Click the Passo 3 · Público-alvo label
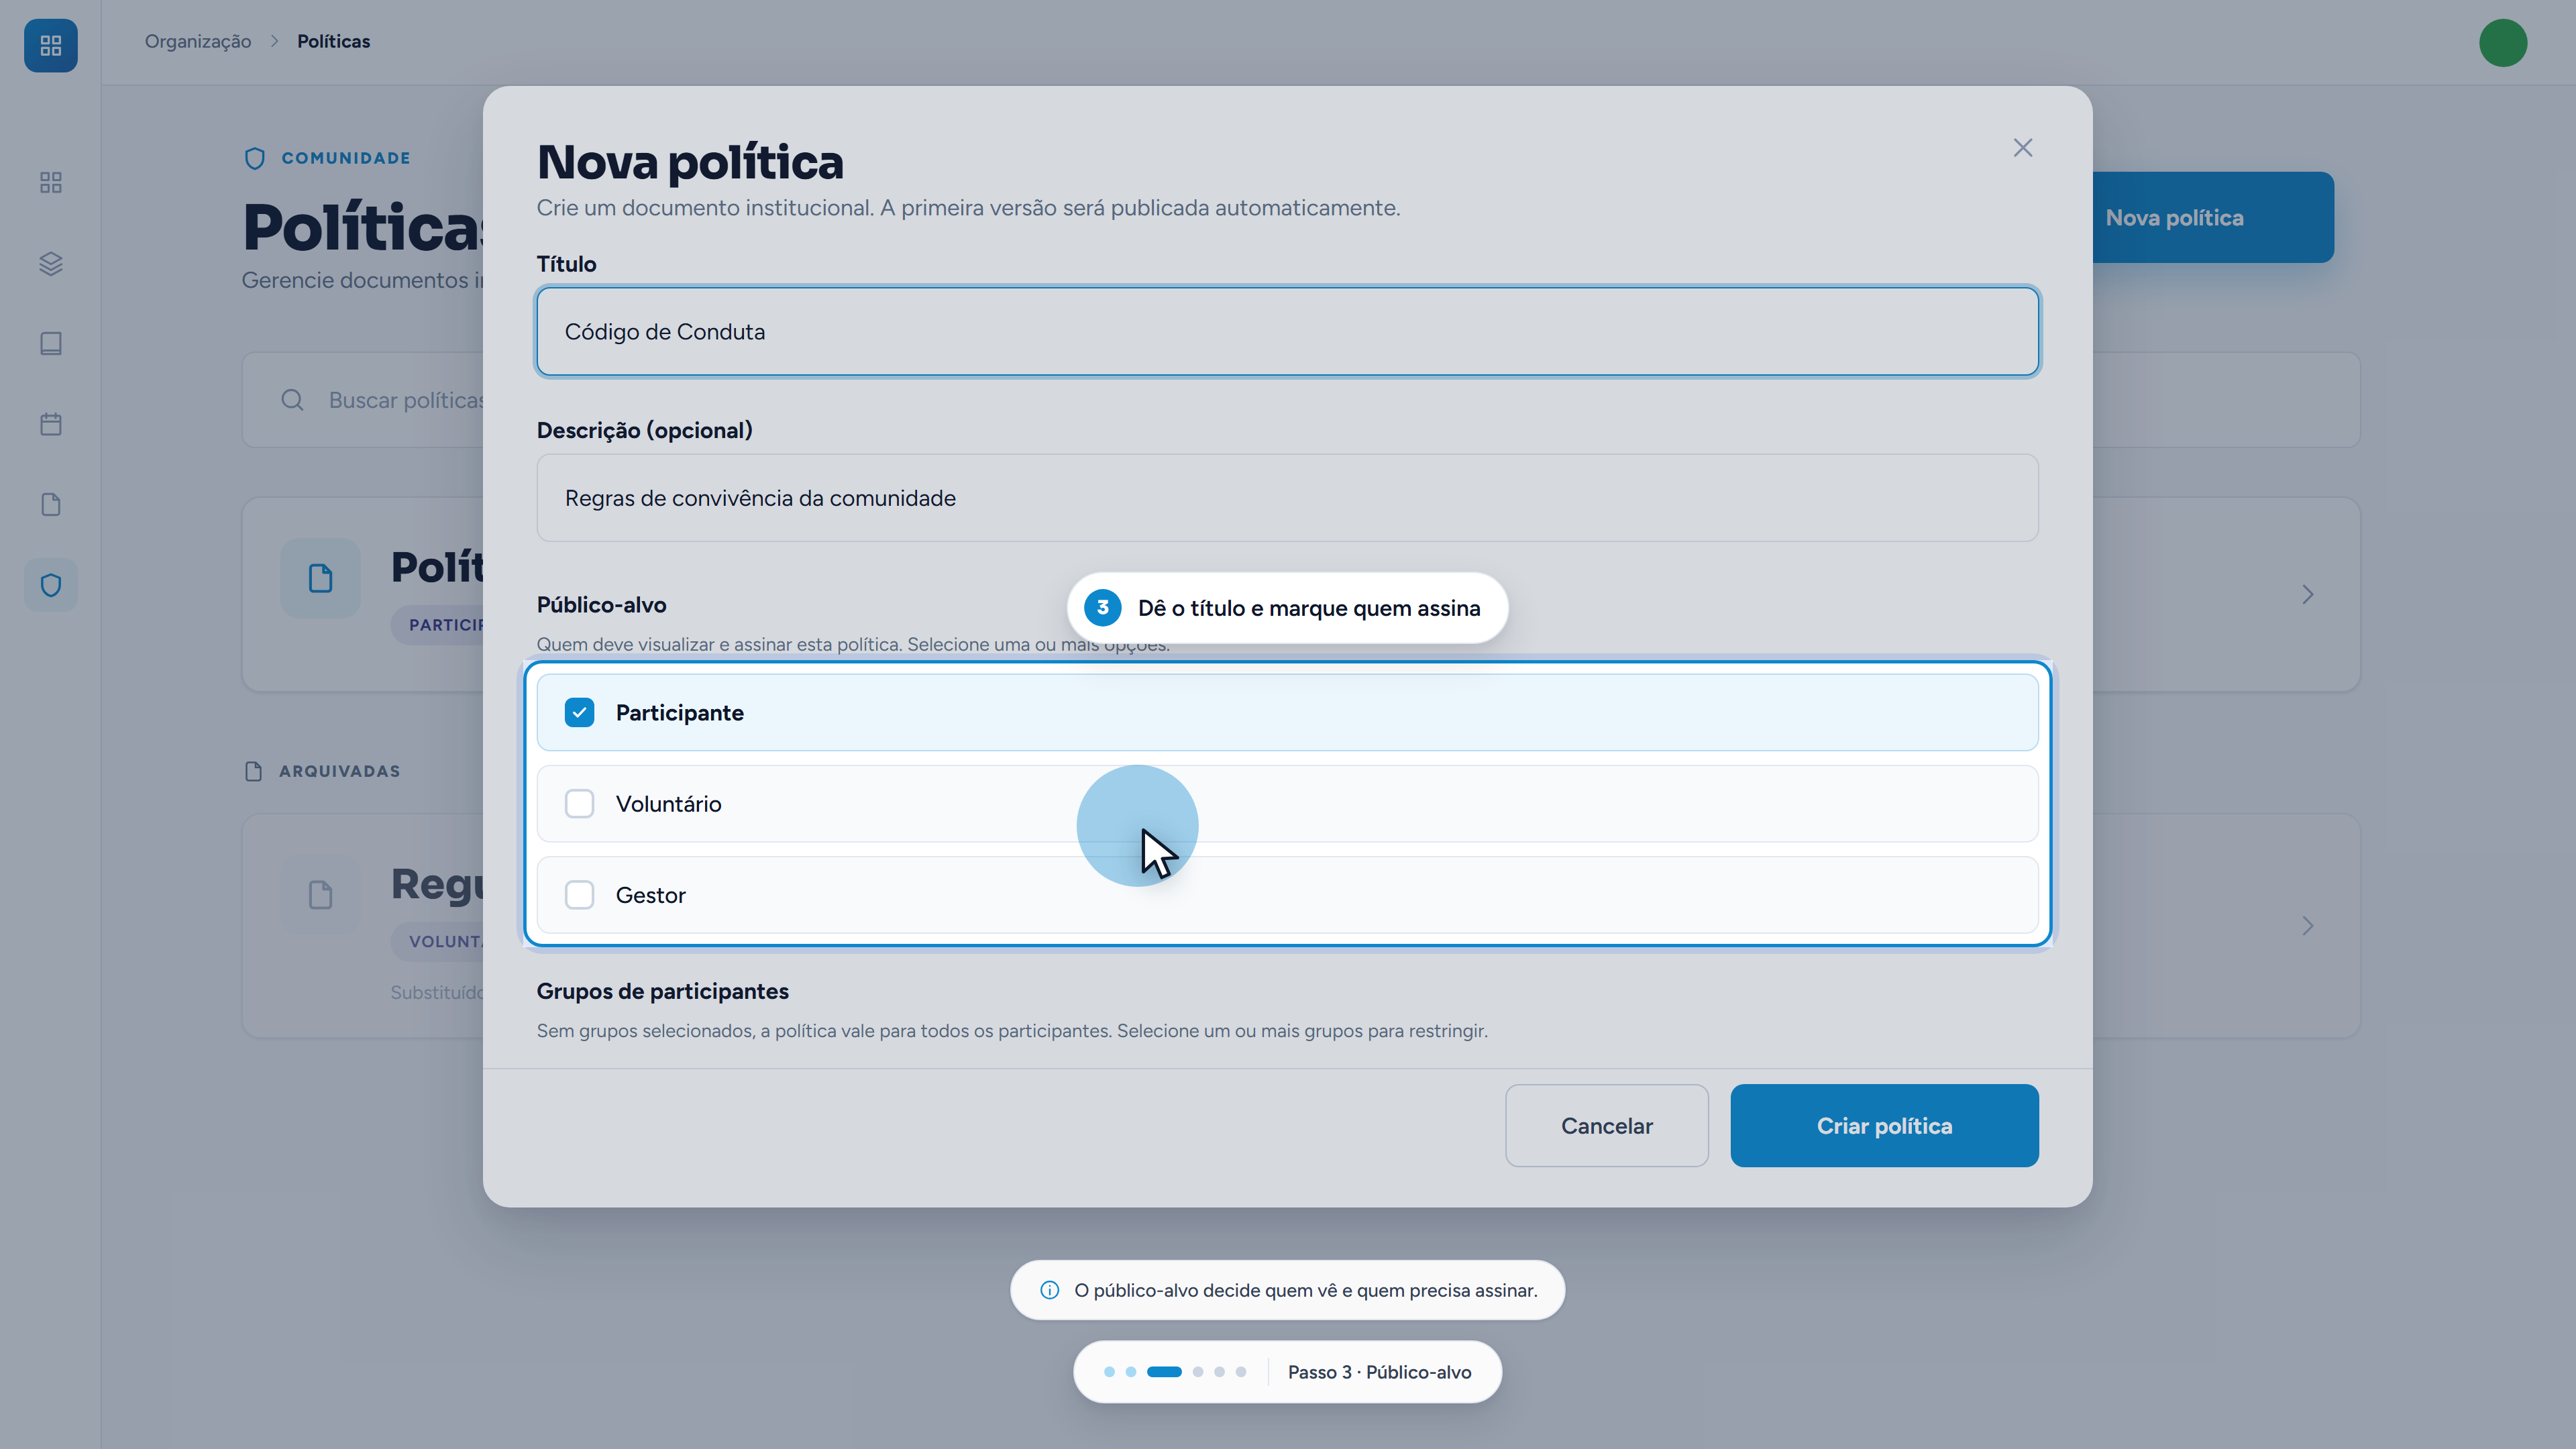 tap(1379, 1372)
